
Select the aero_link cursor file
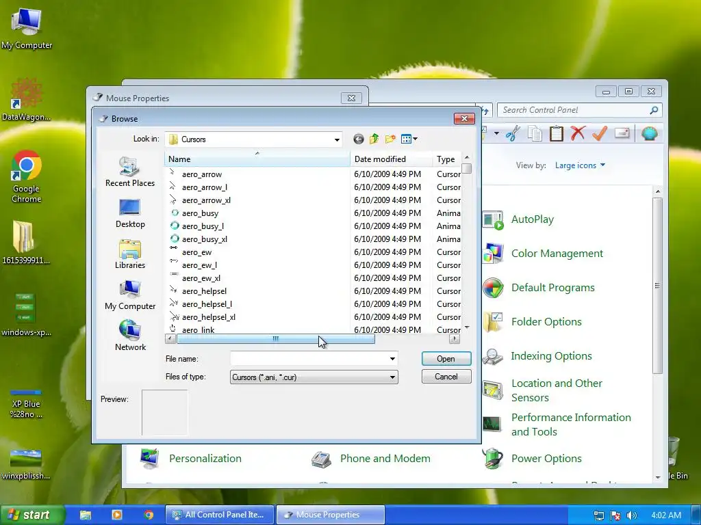click(198, 329)
